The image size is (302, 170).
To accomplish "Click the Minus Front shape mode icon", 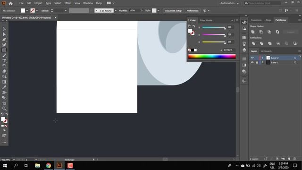I will pyautogui.click(x=261, y=32).
